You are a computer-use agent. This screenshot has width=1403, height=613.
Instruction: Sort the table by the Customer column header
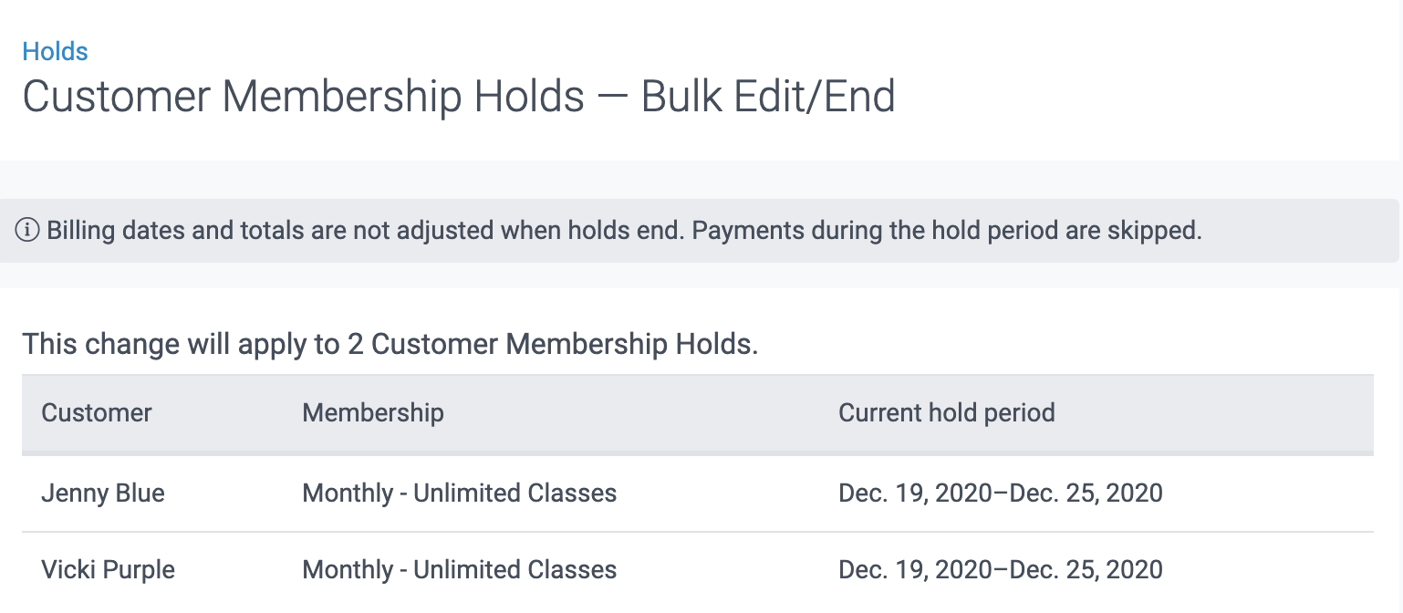(x=96, y=413)
